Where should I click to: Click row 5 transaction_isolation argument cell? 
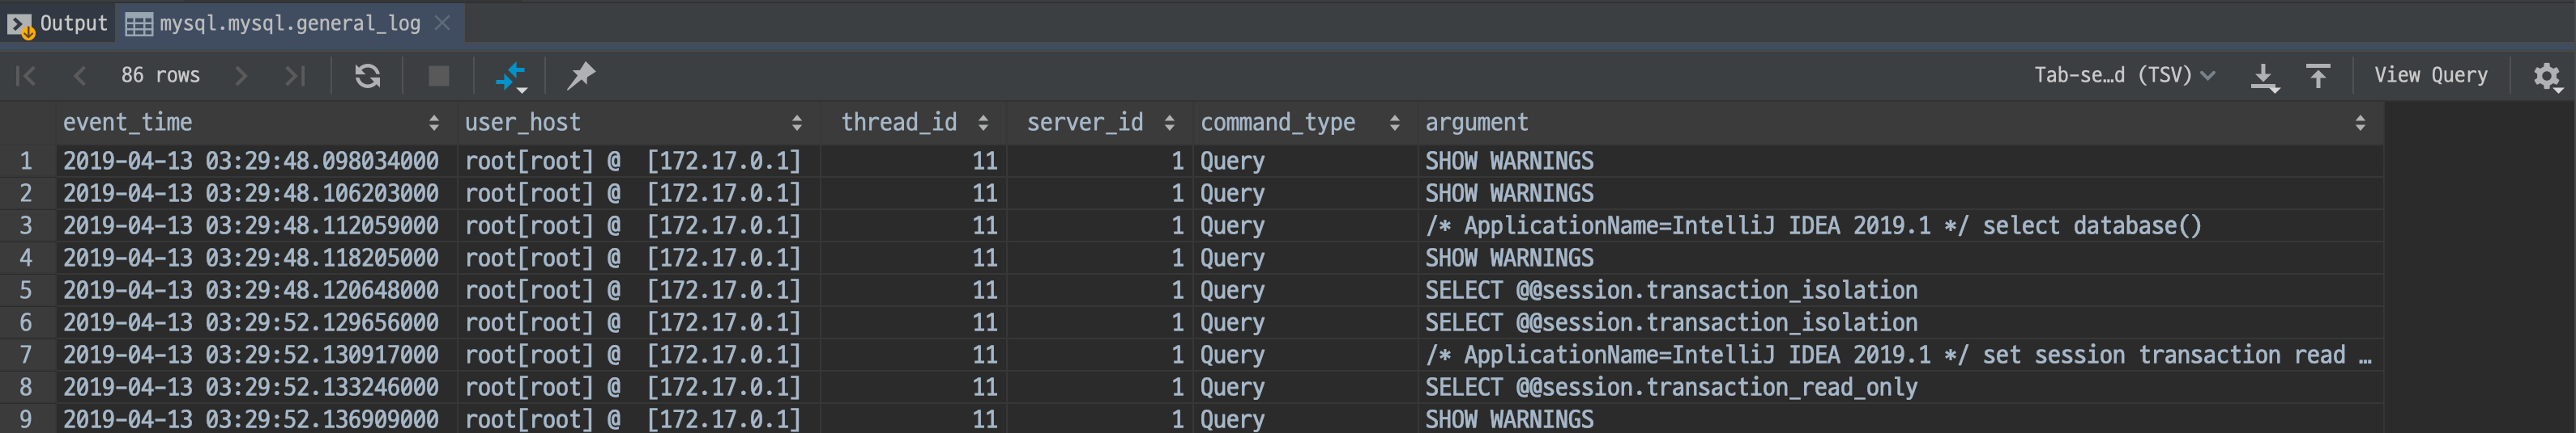point(1900,290)
